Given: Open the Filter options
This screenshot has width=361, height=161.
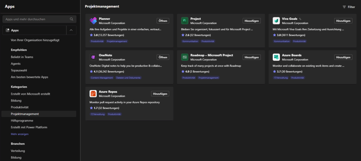Looking at the screenshot, I should point(349,7).
